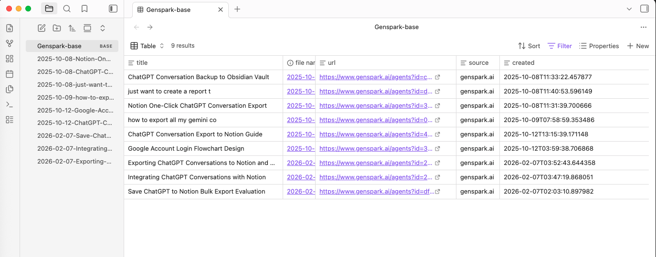Screen dimensions: 656x257
Task: Open the command palette ribbon icon
Action: pos(10,104)
